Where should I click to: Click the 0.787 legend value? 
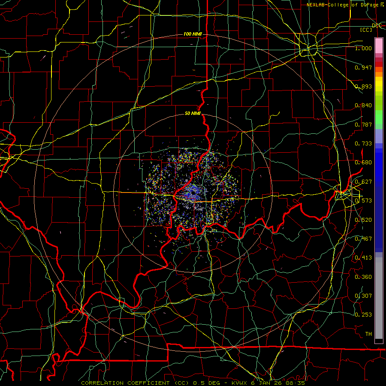click(x=363, y=124)
